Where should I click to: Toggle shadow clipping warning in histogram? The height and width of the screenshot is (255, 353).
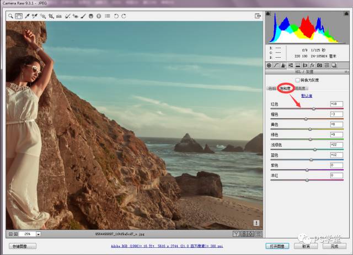[269, 13]
